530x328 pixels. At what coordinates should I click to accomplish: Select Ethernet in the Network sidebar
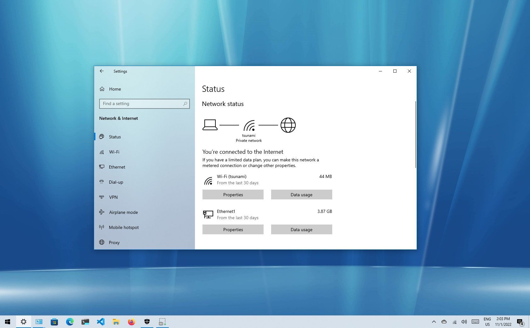(x=117, y=167)
